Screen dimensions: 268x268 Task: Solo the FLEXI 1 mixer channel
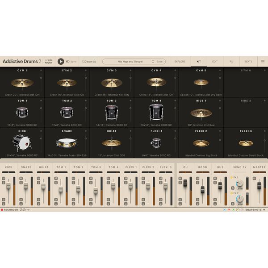tap(126, 183)
